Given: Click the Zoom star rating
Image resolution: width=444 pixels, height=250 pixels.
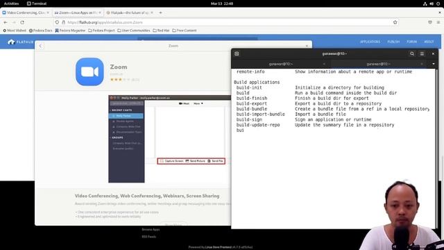Looking at the screenshot, I should coord(120,80).
